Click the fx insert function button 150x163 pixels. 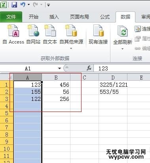click(89, 68)
